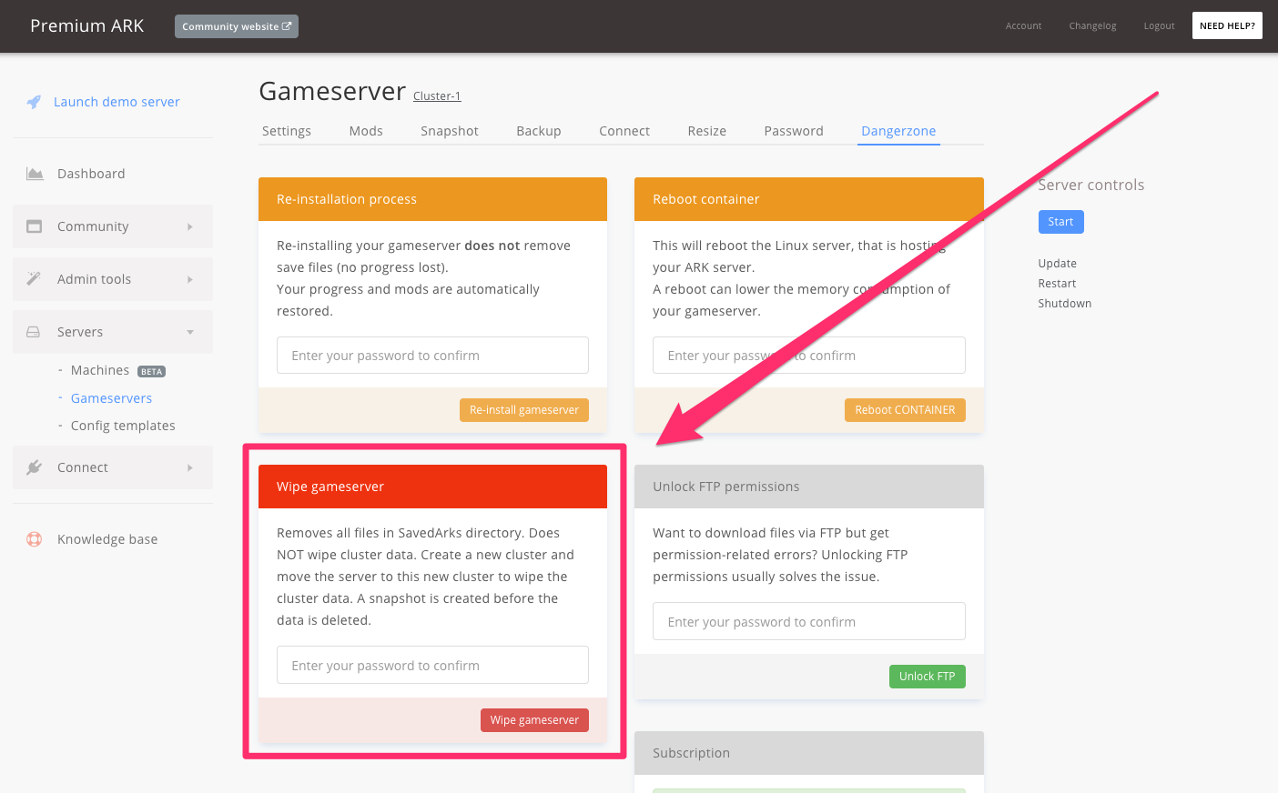Click the Knowledge base lifebuoy icon
1278x793 pixels.
click(x=35, y=539)
